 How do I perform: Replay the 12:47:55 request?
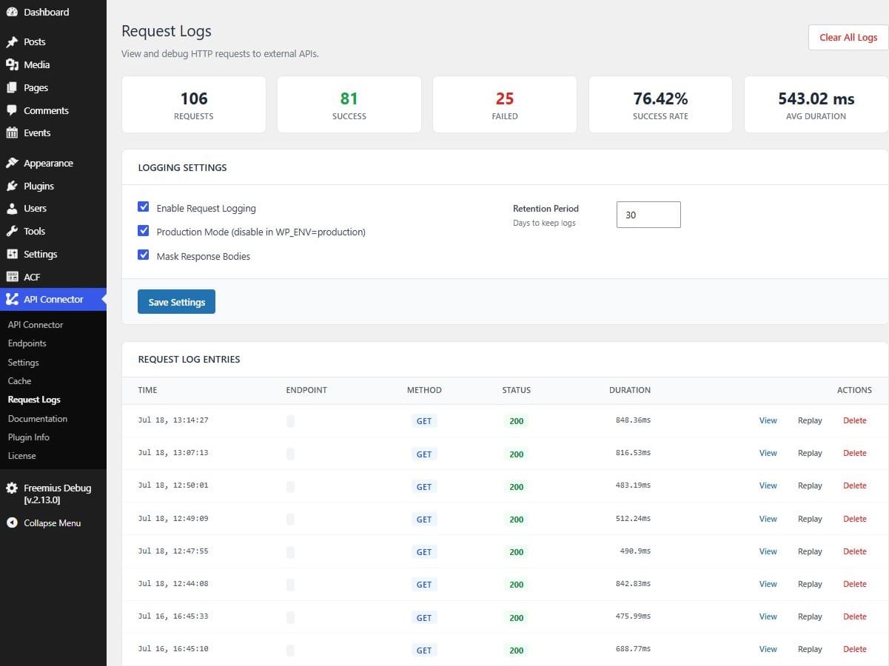810,551
